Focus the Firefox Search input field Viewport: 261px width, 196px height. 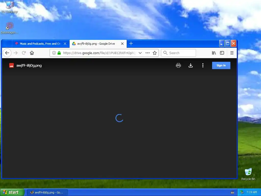178,53
